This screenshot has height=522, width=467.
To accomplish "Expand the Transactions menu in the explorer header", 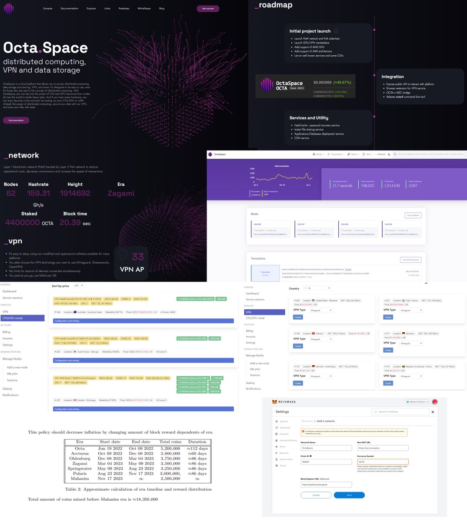I will tap(336, 154).
